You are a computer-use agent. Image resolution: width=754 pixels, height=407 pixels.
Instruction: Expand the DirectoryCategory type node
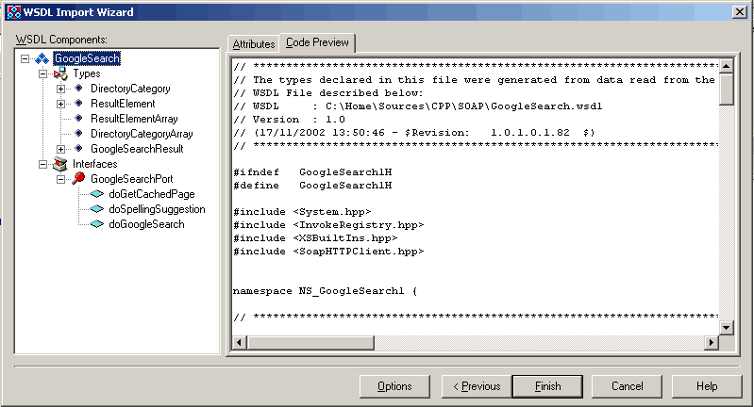tap(60, 89)
